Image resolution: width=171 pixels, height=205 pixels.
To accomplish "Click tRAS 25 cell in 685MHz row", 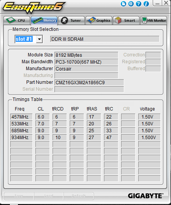I will 94,130.
